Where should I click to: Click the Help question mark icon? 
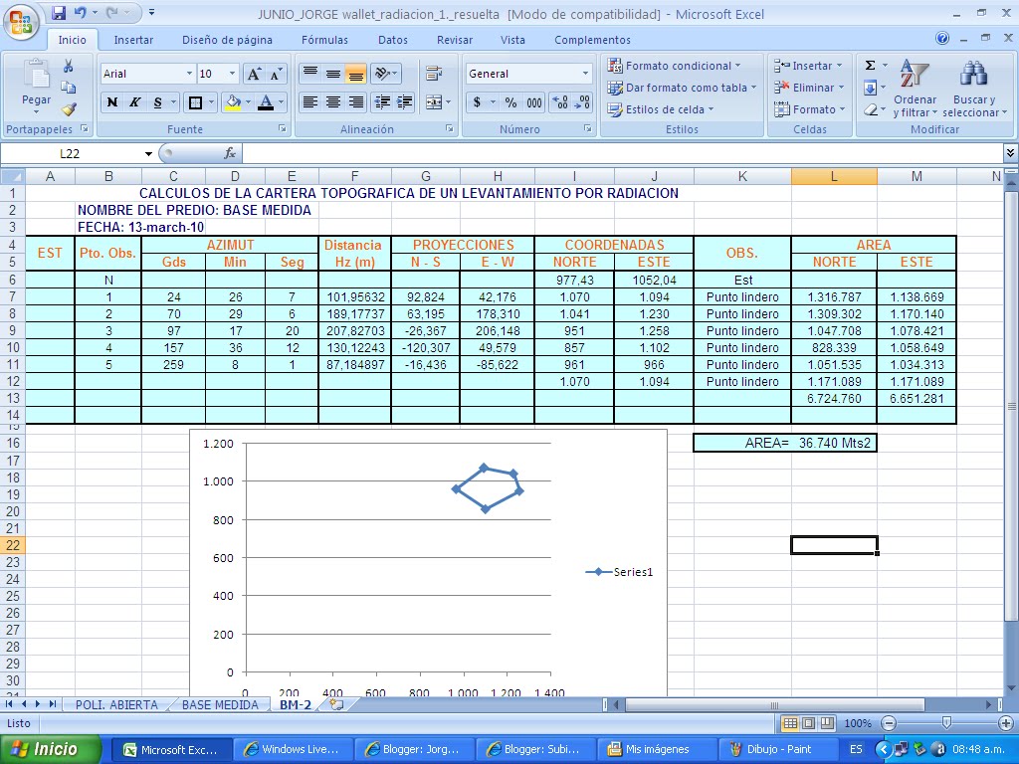point(942,39)
